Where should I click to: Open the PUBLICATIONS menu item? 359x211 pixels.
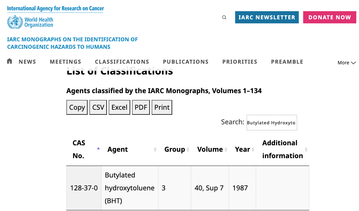coord(186,62)
